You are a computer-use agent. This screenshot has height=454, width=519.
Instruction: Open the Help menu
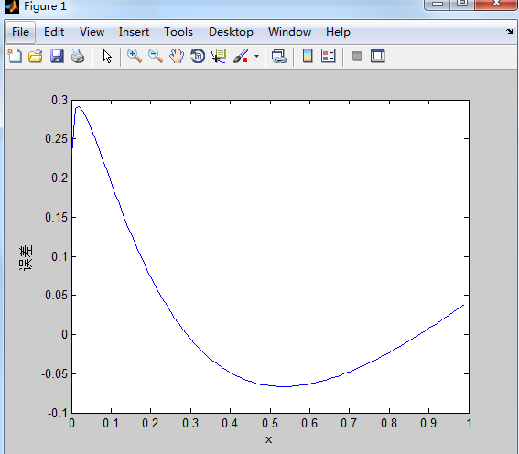point(338,32)
